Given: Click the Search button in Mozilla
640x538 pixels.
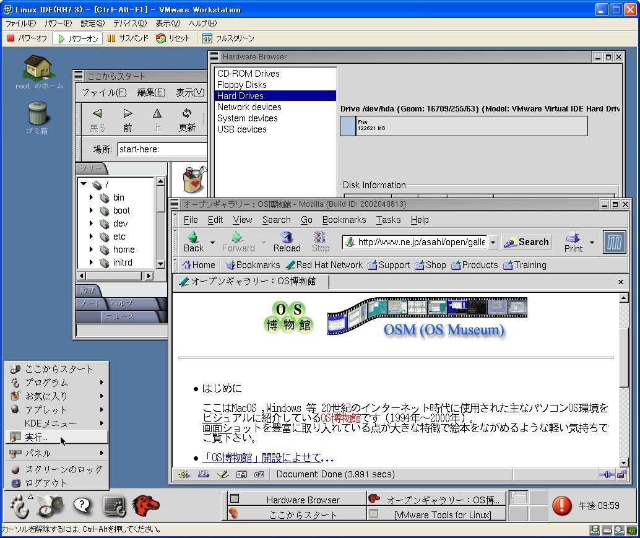Looking at the screenshot, I should pos(526,242).
